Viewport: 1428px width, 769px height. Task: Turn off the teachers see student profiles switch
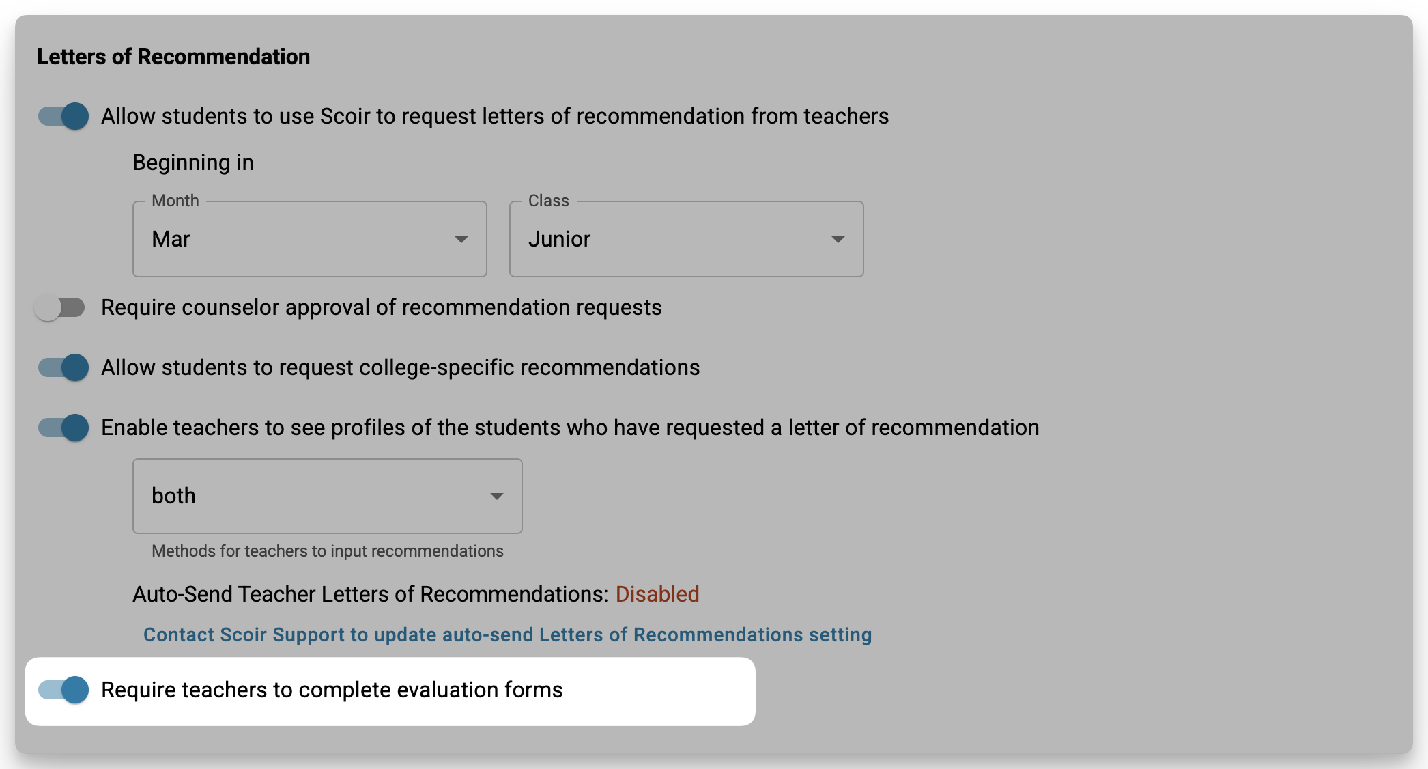click(x=63, y=428)
